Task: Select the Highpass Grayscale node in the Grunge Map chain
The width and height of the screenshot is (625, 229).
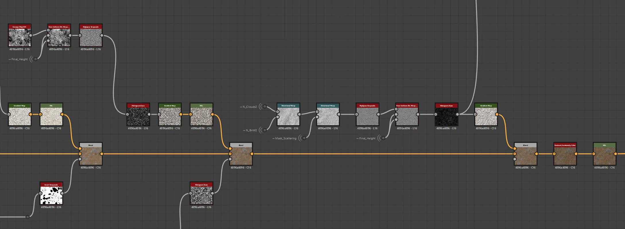Action: point(91,35)
